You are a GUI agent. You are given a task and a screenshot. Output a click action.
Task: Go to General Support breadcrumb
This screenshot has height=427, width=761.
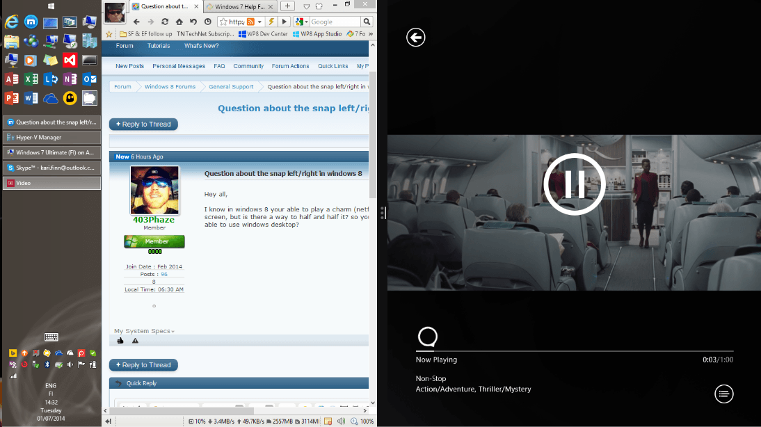(231, 87)
